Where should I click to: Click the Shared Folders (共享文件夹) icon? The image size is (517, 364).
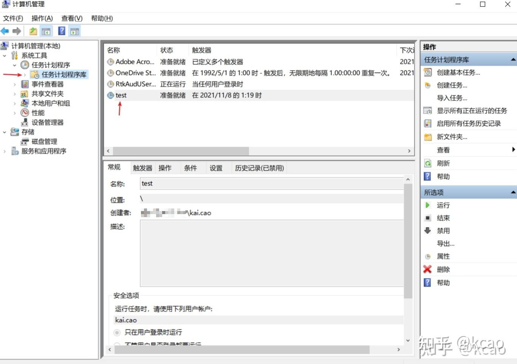click(25, 94)
